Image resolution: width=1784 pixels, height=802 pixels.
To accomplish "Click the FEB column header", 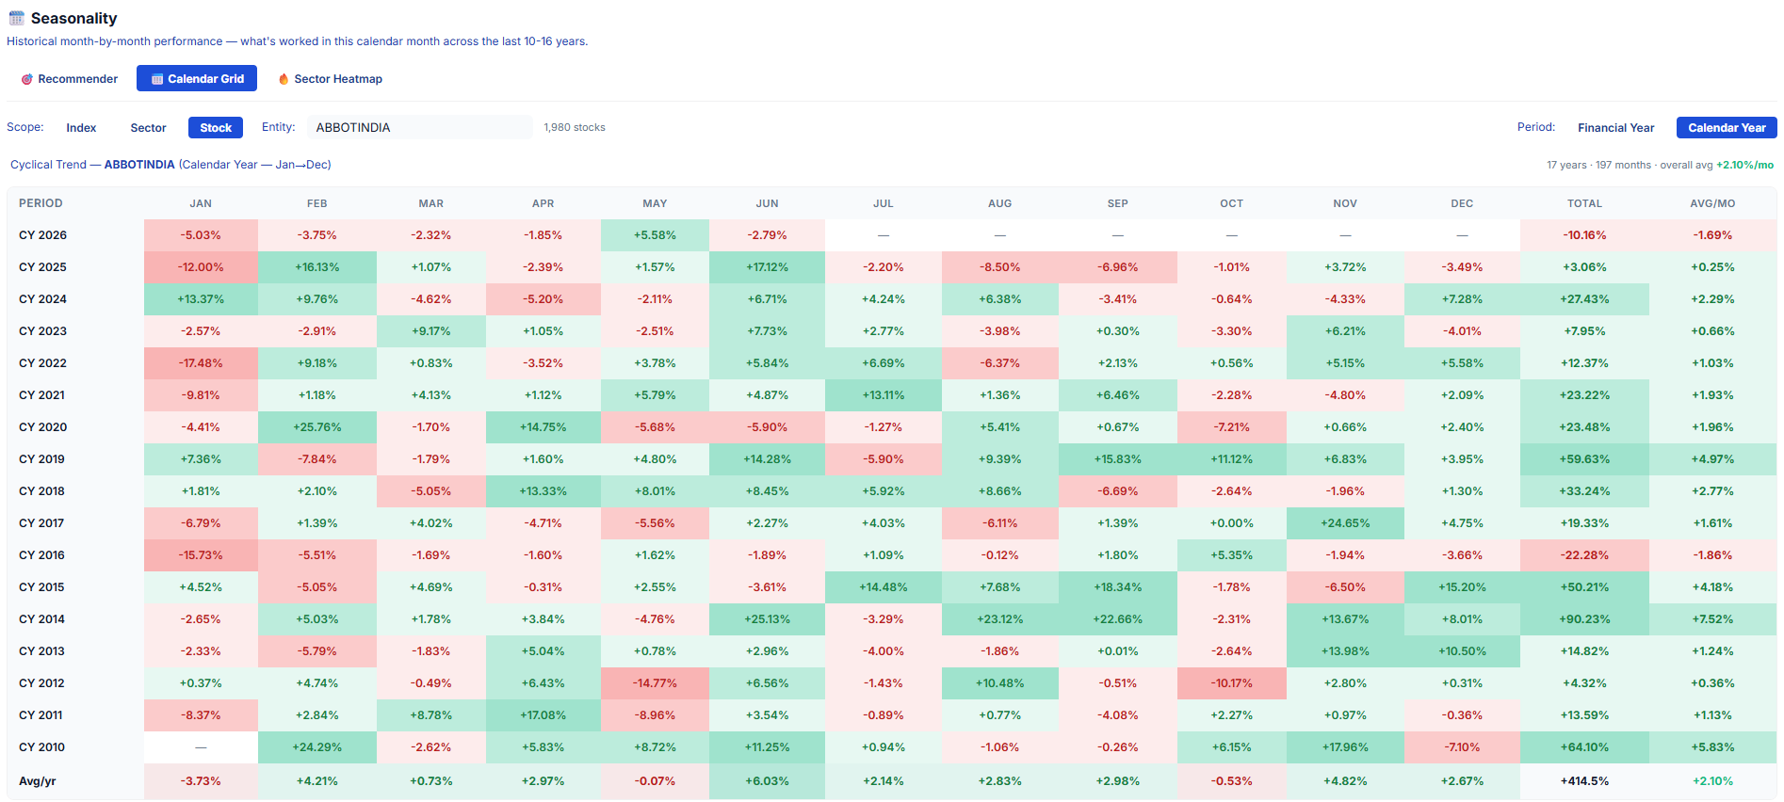I will coord(317,203).
